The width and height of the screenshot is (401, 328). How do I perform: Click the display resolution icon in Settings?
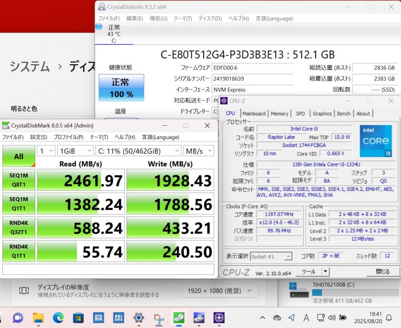(24, 291)
